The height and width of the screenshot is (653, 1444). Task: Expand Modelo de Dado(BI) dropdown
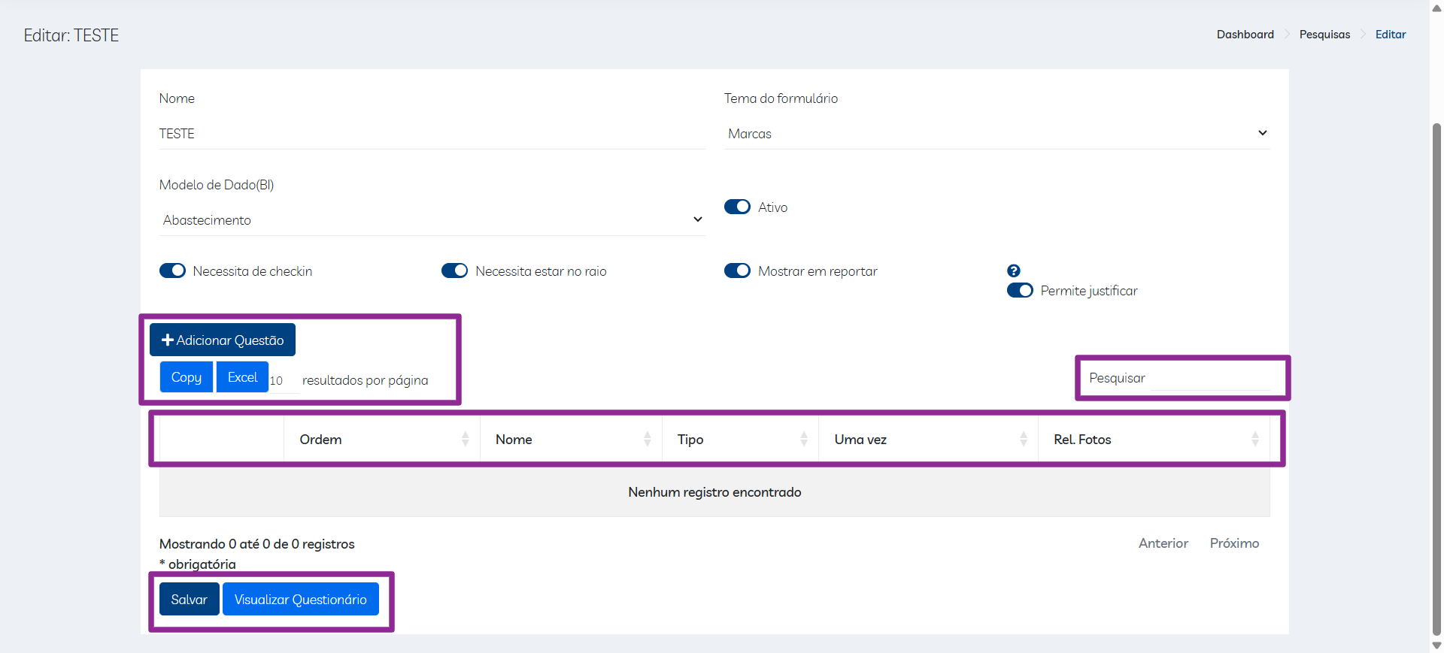pos(432,220)
